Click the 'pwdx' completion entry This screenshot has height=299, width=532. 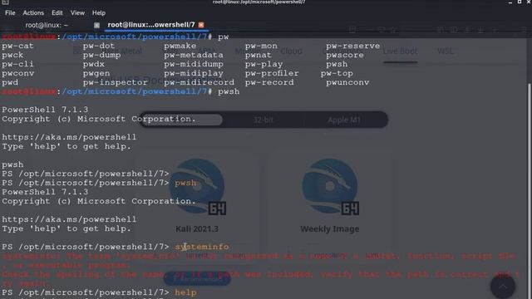94,64
